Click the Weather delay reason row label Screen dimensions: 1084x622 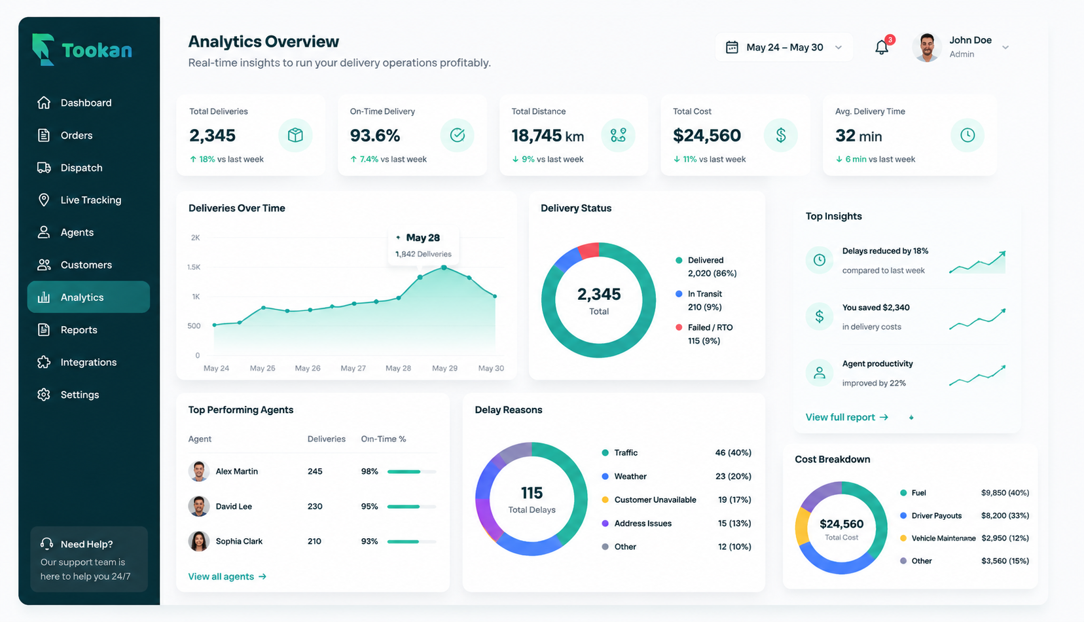(630, 477)
